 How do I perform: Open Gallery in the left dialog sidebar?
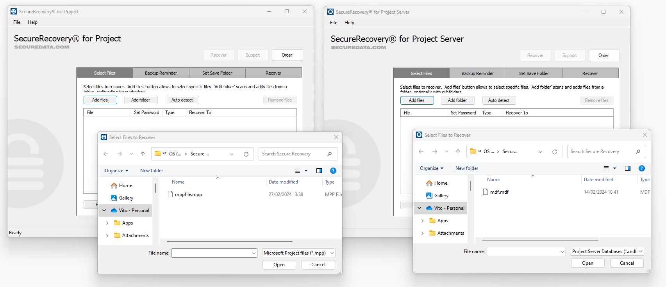tap(126, 198)
